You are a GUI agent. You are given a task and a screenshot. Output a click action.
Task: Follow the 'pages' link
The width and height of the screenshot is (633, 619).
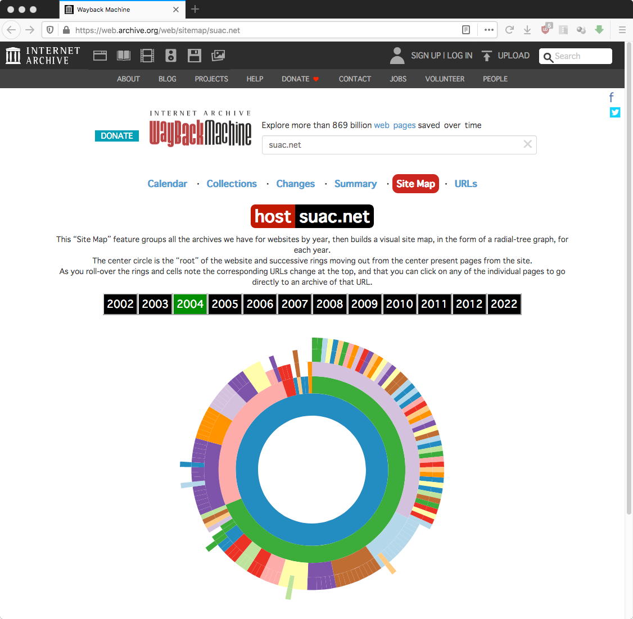(404, 125)
